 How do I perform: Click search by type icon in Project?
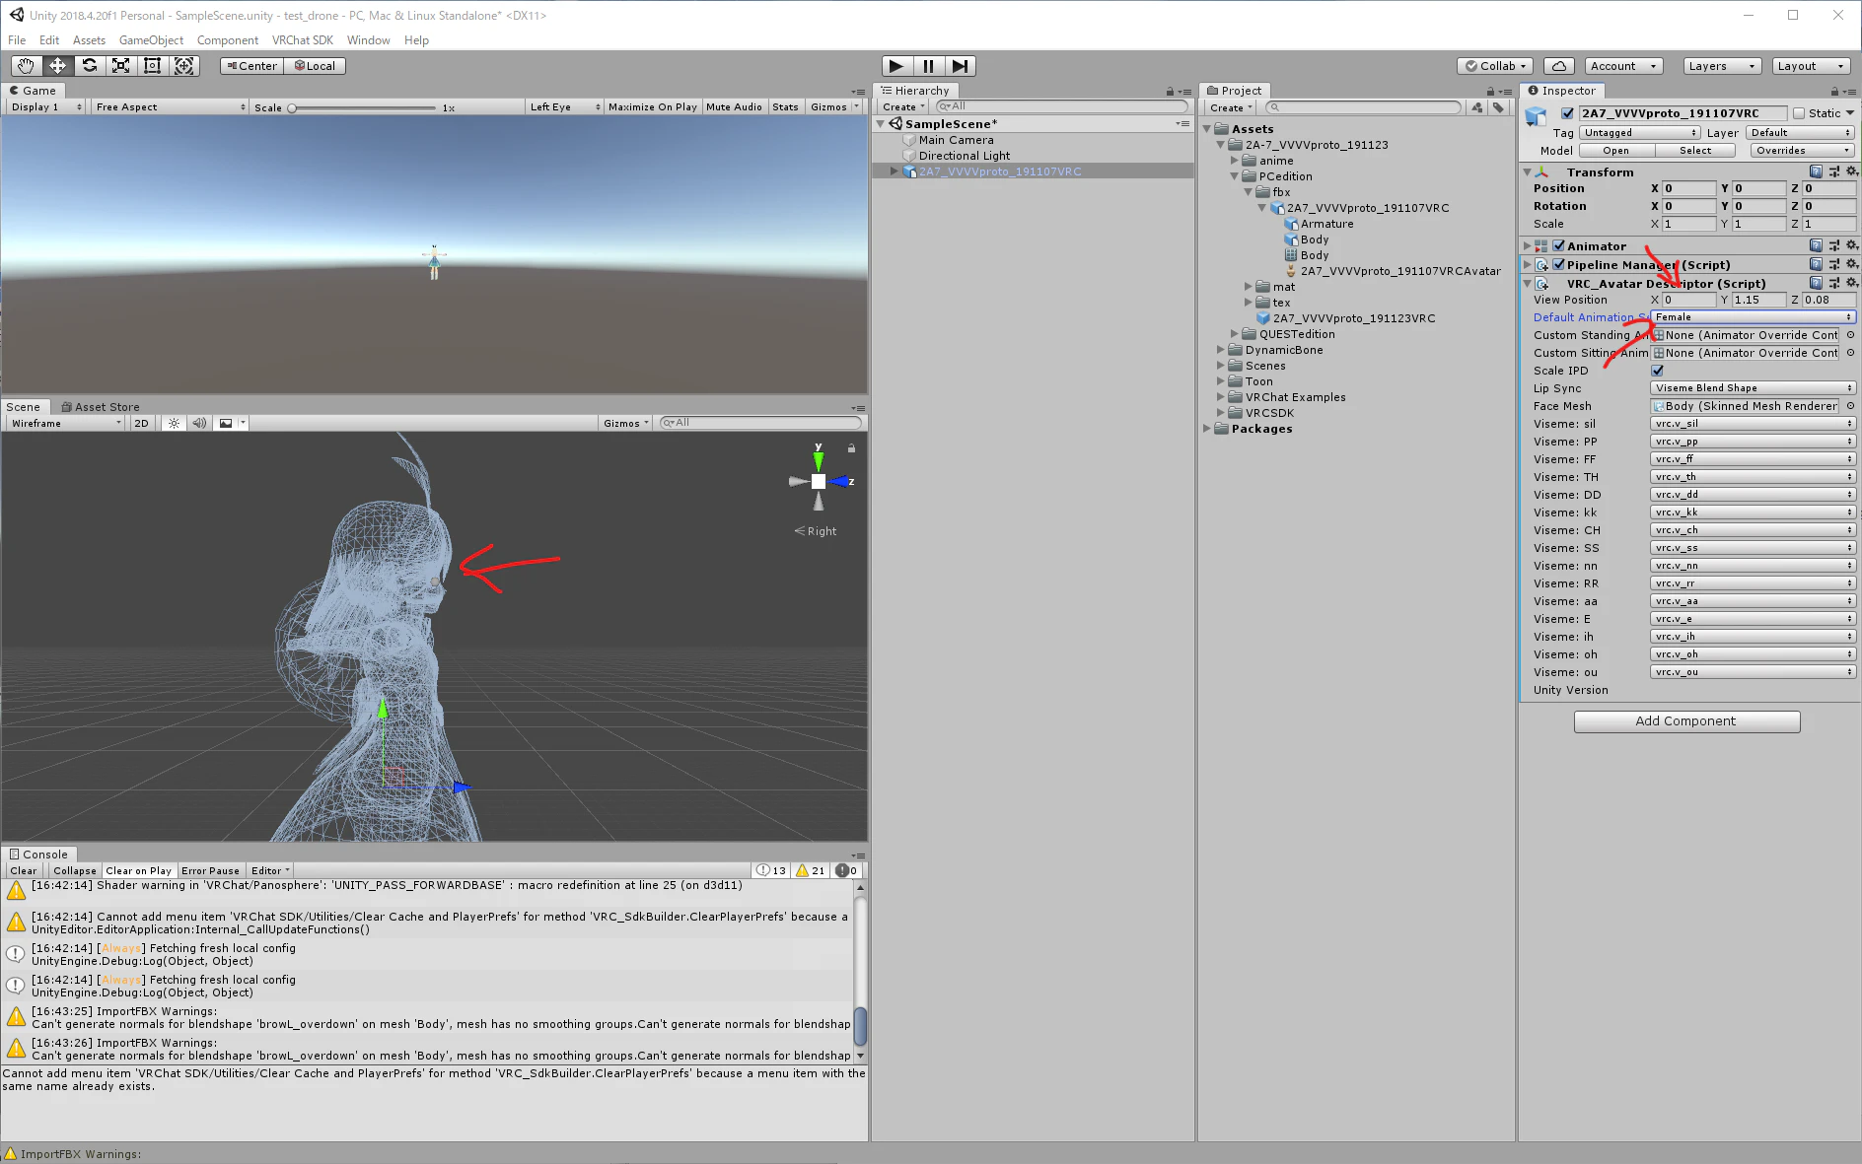[x=1477, y=107]
